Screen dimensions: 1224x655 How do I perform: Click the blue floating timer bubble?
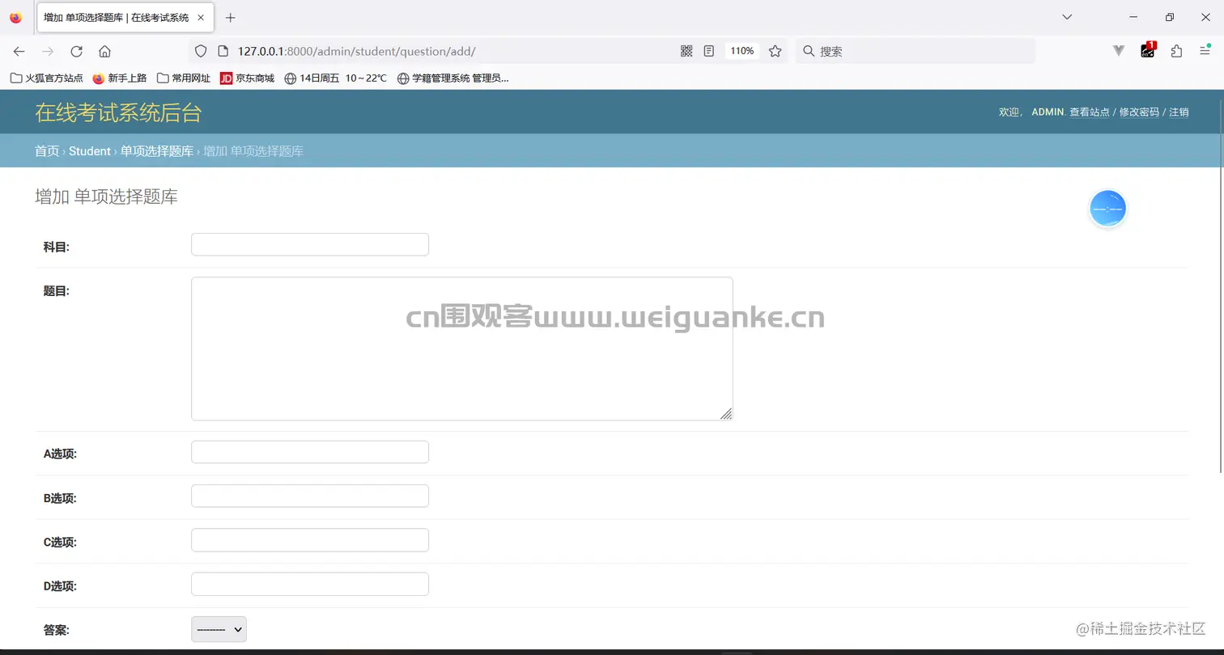[1107, 209]
